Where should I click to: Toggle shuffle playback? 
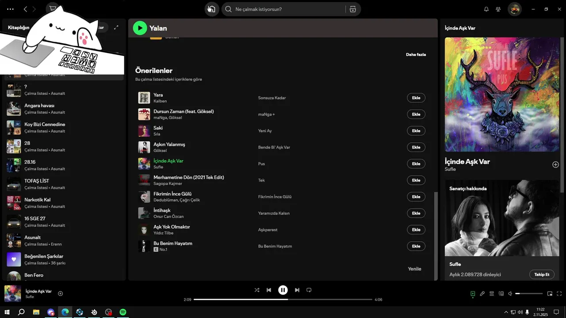257,290
